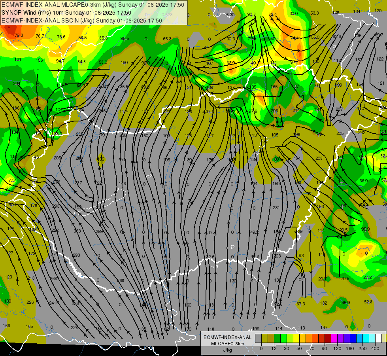Click the map value '0.523'
This screenshot has height=356, width=387.
coord(167,15)
